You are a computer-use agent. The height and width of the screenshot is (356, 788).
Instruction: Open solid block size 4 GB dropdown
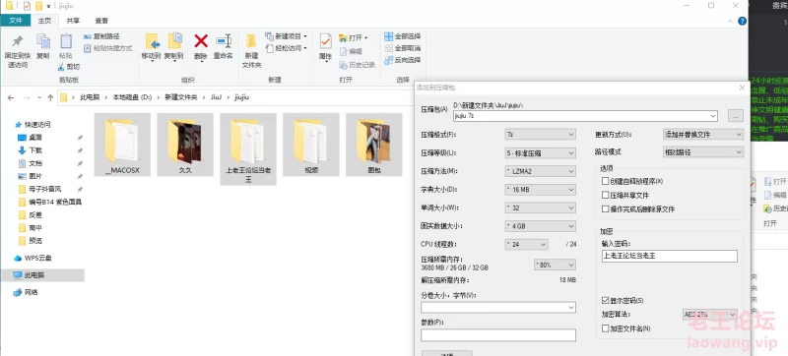[540, 226]
